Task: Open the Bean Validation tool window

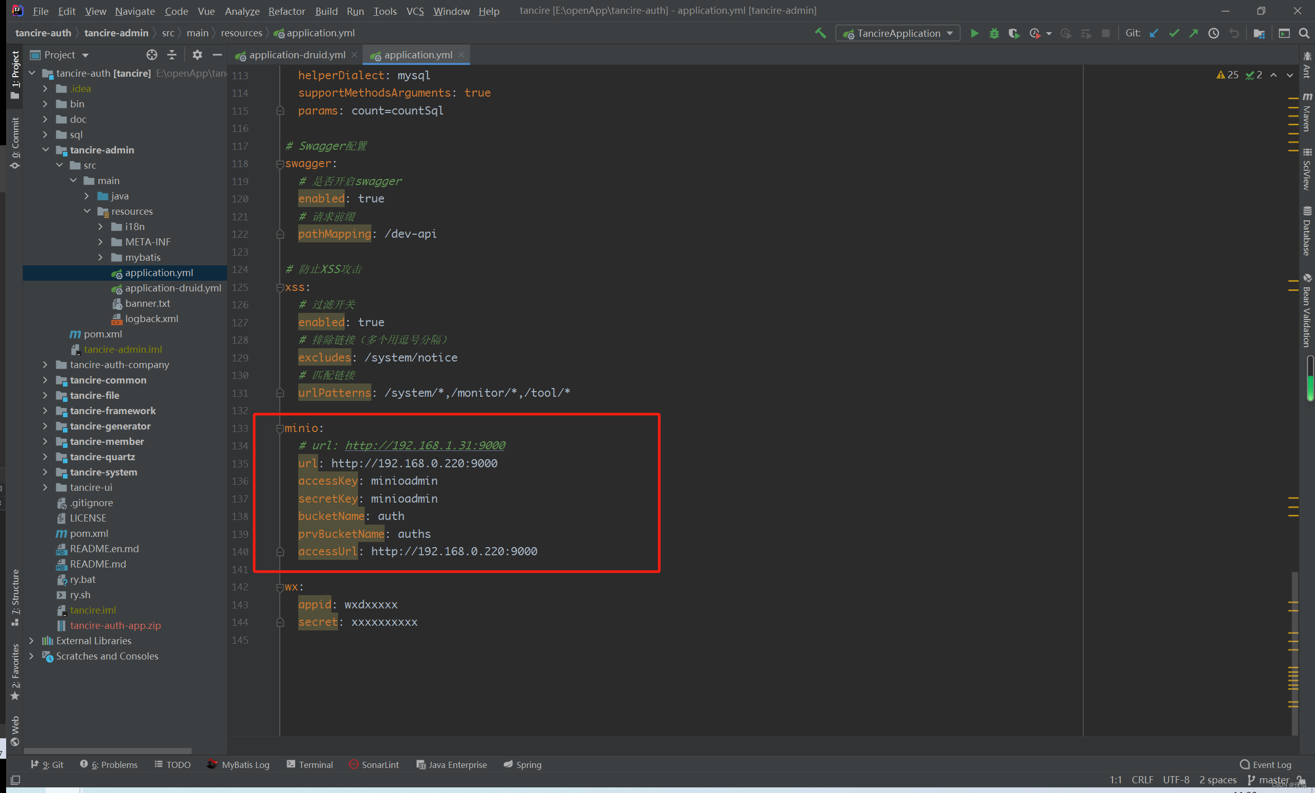Action: pos(1306,310)
